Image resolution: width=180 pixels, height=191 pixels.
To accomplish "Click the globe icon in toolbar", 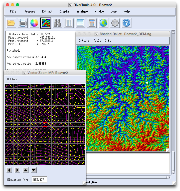I will [103, 23].
